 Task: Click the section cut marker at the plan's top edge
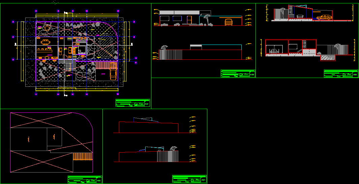(65, 13)
